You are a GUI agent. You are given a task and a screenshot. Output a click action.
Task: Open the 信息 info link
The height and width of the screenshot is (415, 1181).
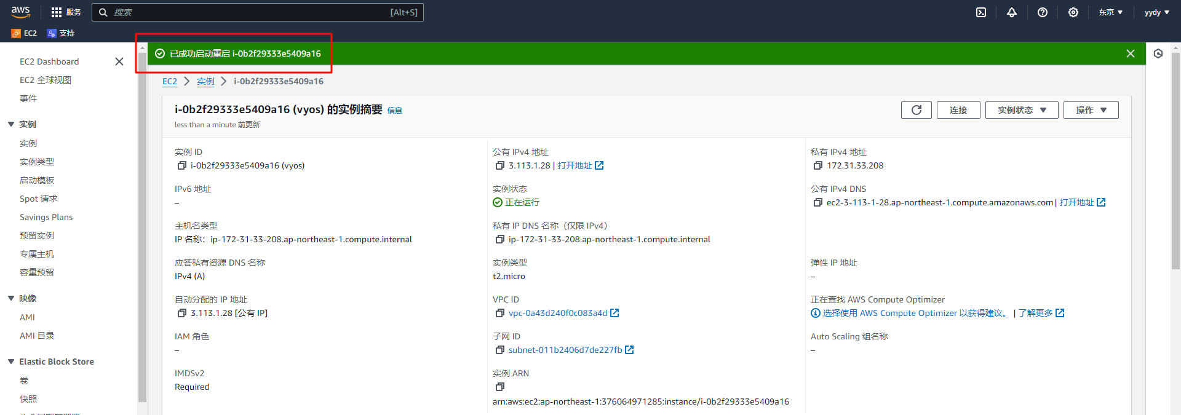pyautogui.click(x=394, y=111)
